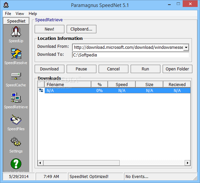Image resolution: width=200 pixels, height=183 pixels.
Task: Click the horizontal scrollbar thumb
Action: click(x=82, y=163)
